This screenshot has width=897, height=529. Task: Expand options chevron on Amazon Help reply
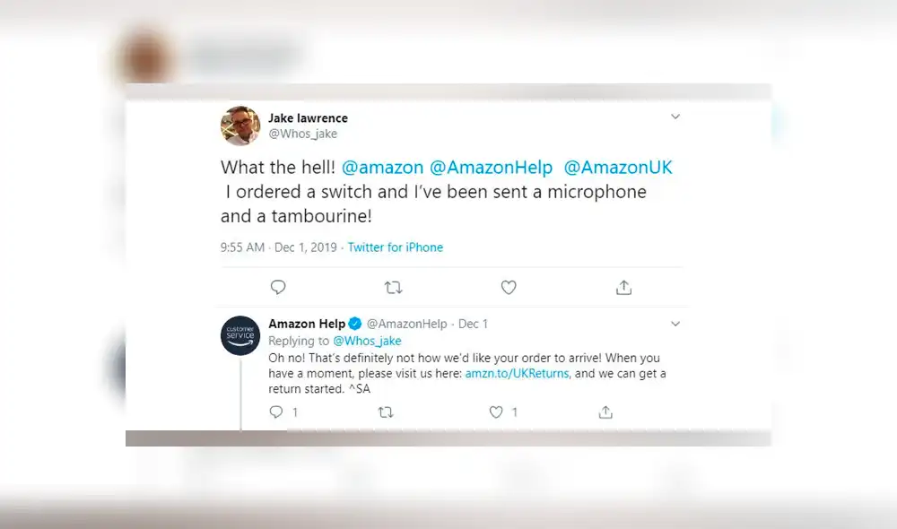coord(675,324)
